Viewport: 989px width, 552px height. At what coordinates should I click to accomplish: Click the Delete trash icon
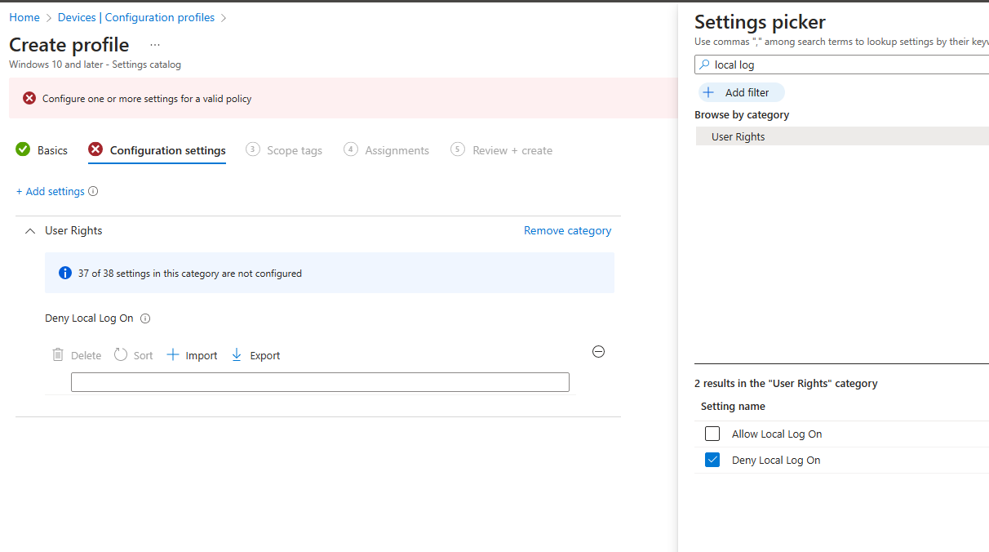58,355
